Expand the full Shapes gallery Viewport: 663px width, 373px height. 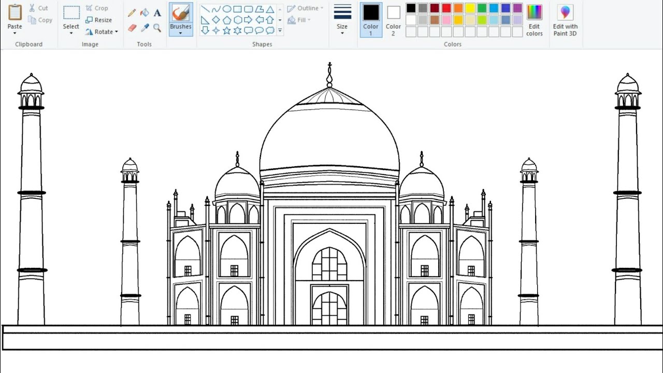click(x=280, y=31)
